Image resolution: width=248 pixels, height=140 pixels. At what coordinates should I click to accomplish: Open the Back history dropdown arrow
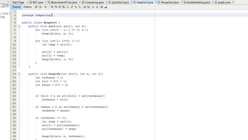click(43, 7)
